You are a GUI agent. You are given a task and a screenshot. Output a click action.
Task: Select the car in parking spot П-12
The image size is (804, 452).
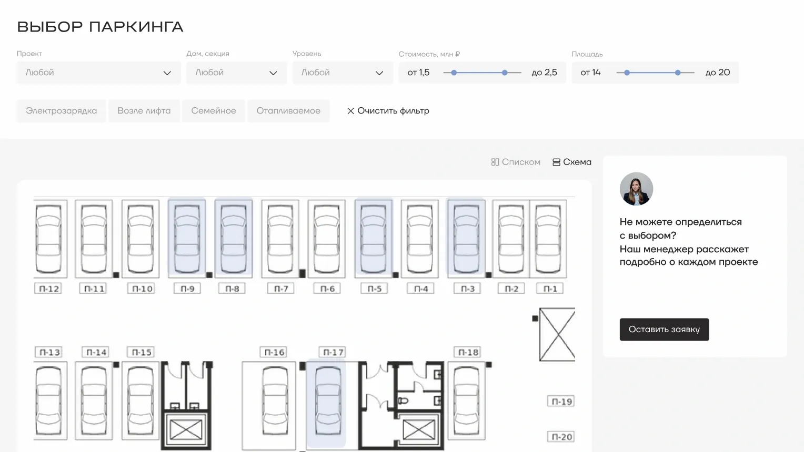pyautogui.click(x=48, y=239)
